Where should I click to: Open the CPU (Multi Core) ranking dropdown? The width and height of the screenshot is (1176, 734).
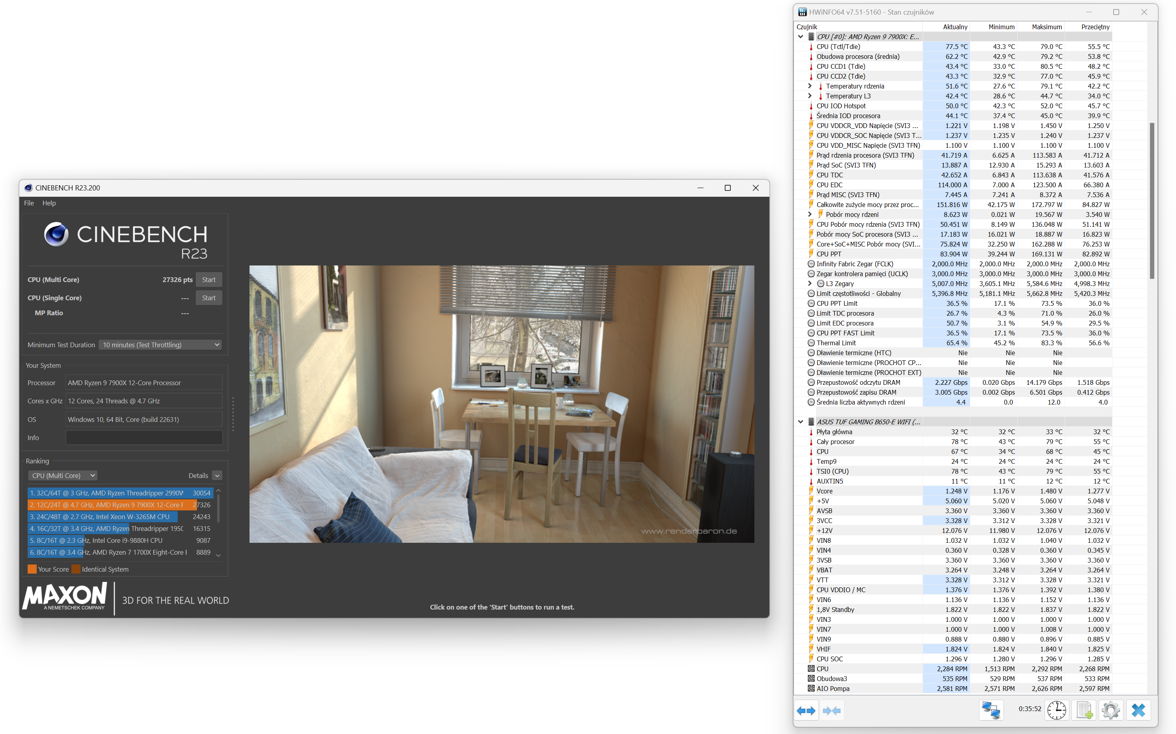coord(62,475)
